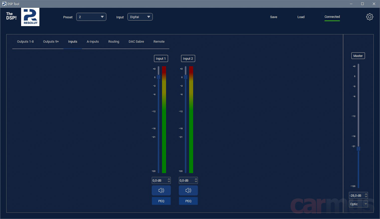Click the Save button
380x219 pixels.
(274, 17)
